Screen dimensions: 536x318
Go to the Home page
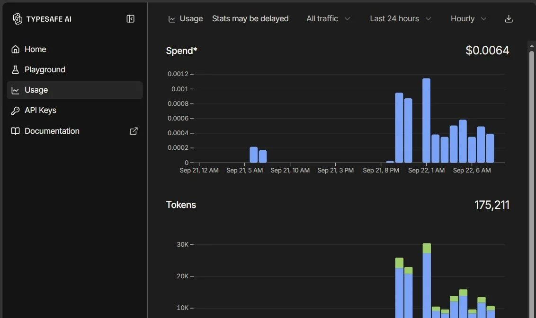tap(75, 49)
